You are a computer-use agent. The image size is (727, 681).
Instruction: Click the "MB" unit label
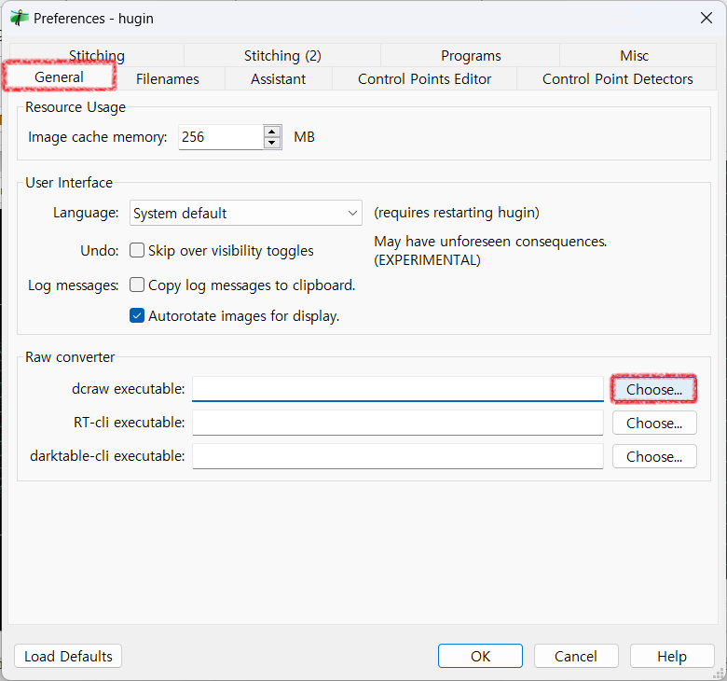pyautogui.click(x=304, y=137)
